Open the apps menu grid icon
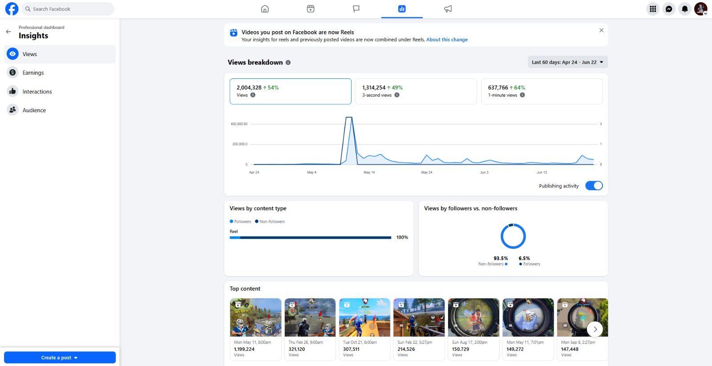This screenshot has height=366, width=712. coord(653,9)
